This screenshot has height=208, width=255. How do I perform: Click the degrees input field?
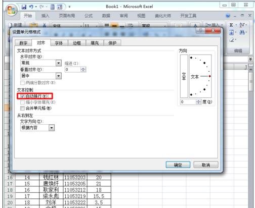(188, 102)
